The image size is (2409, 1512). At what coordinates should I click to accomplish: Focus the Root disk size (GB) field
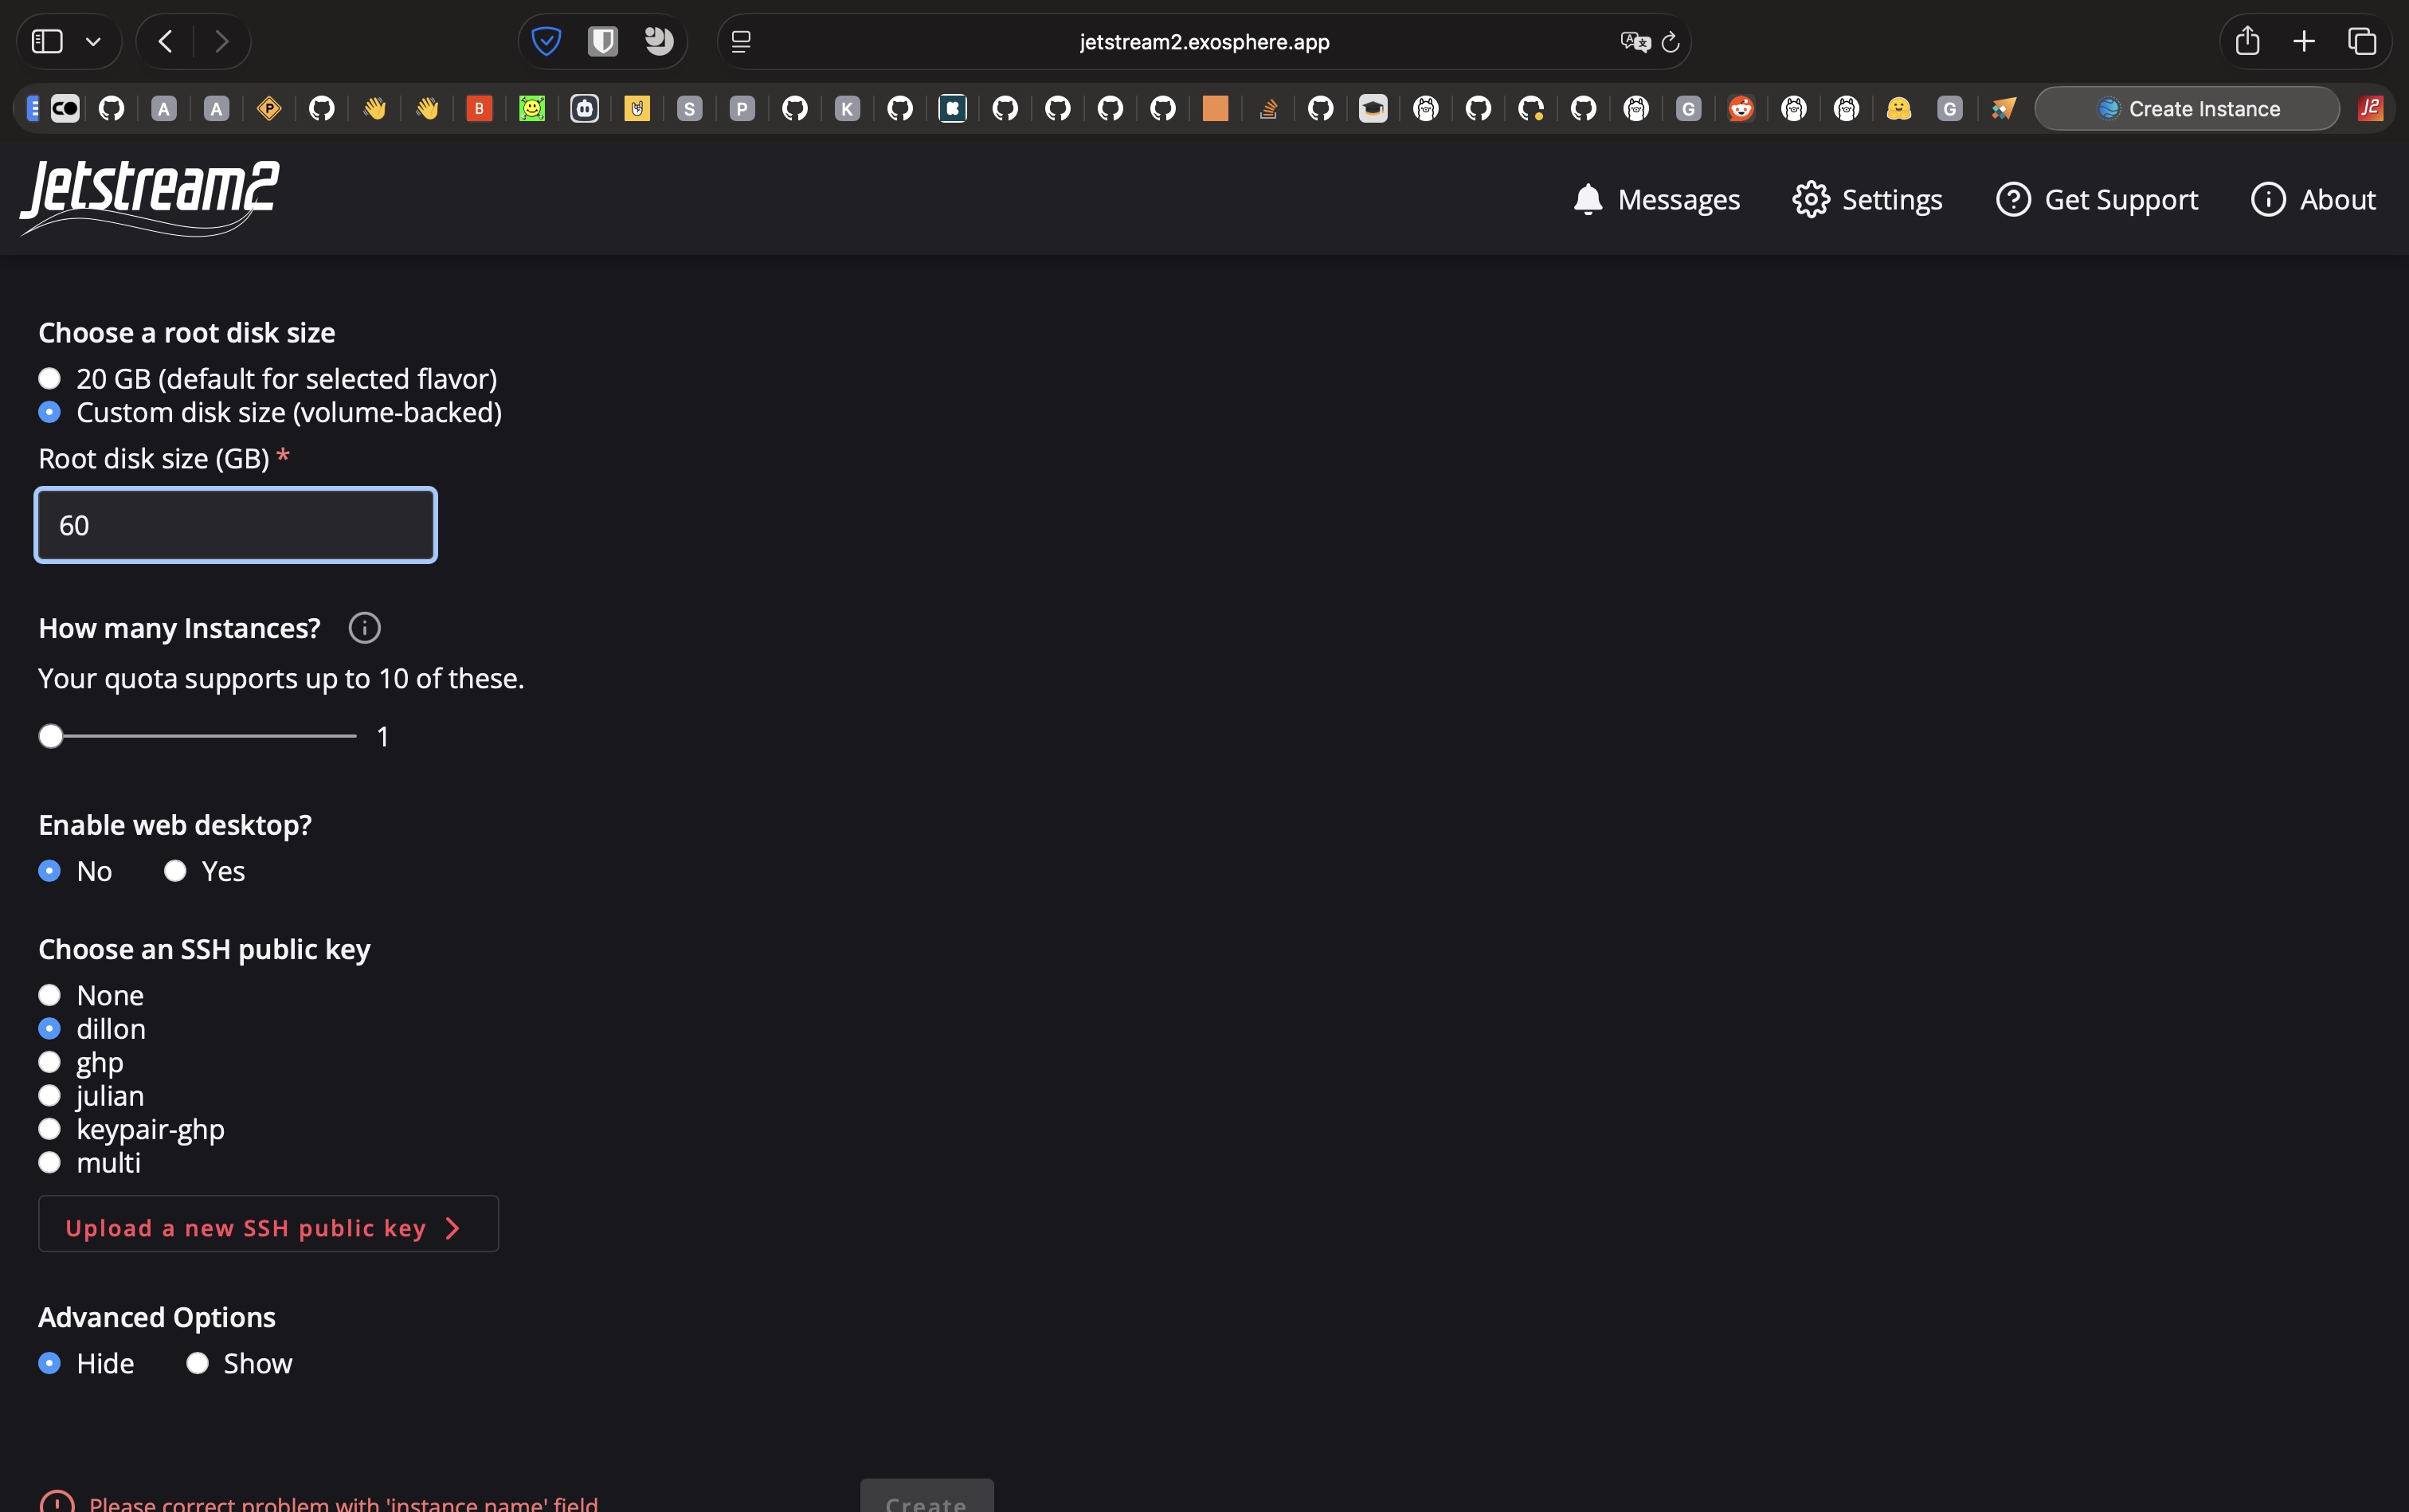point(236,525)
